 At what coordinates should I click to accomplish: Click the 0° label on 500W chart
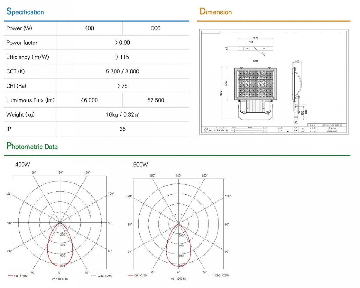tap(178, 272)
